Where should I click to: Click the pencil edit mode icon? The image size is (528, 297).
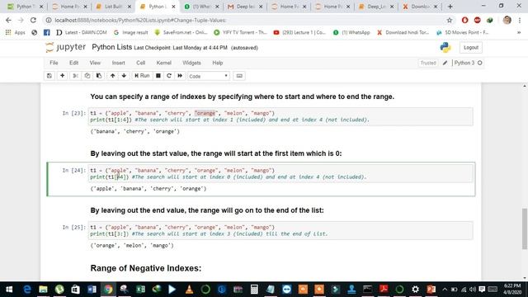pos(445,63)
